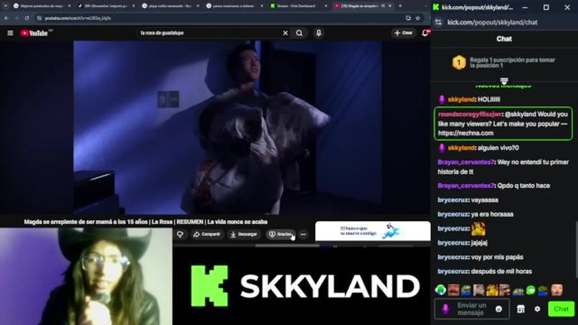This screenshot has height=325, width=578.
Task: Bookmark this page with star icon
Action: pyautogui.click(x=418, y=18)
